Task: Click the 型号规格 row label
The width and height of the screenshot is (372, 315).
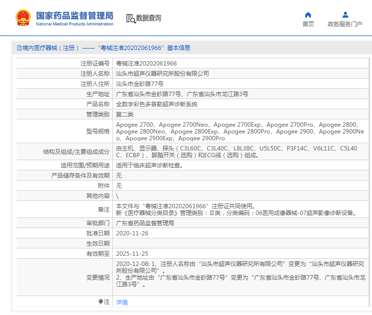Action: [x=98, y=132]
